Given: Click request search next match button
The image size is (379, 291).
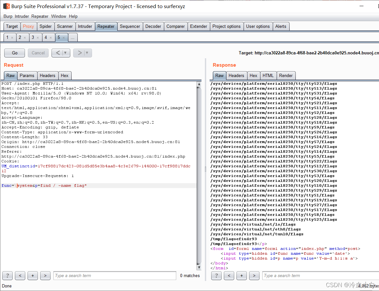Looking at the screenshot, I should pos(45,275).
